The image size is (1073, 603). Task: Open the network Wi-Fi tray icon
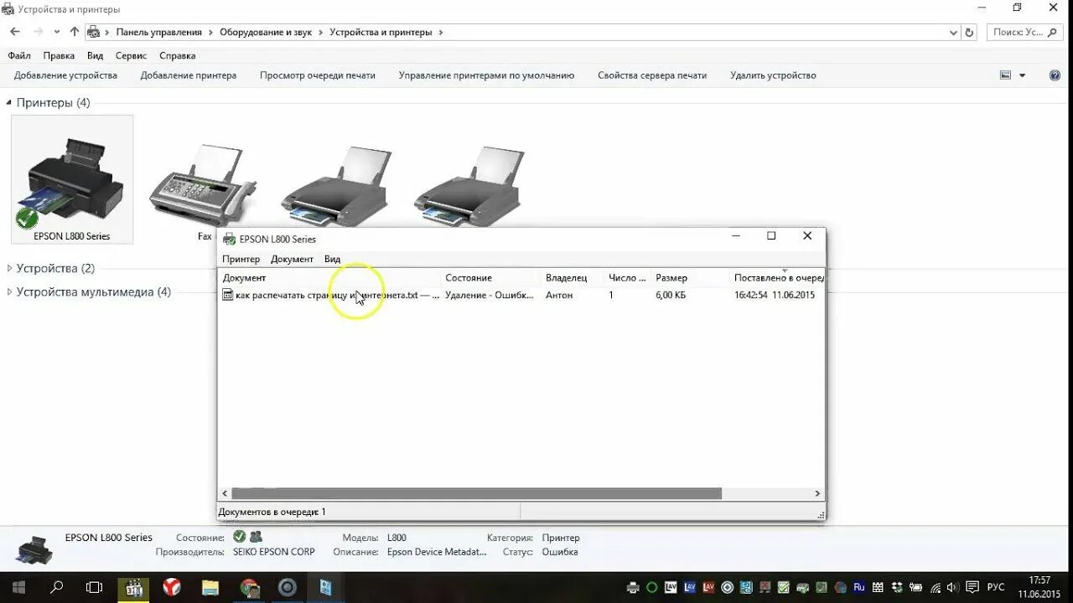936,588
